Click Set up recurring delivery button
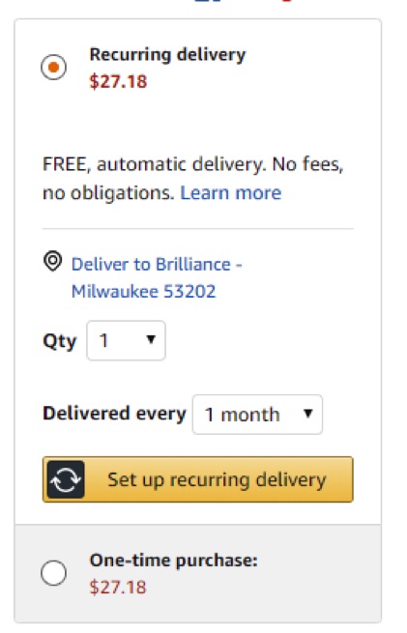The image size is (407, 633). point(198,479)
